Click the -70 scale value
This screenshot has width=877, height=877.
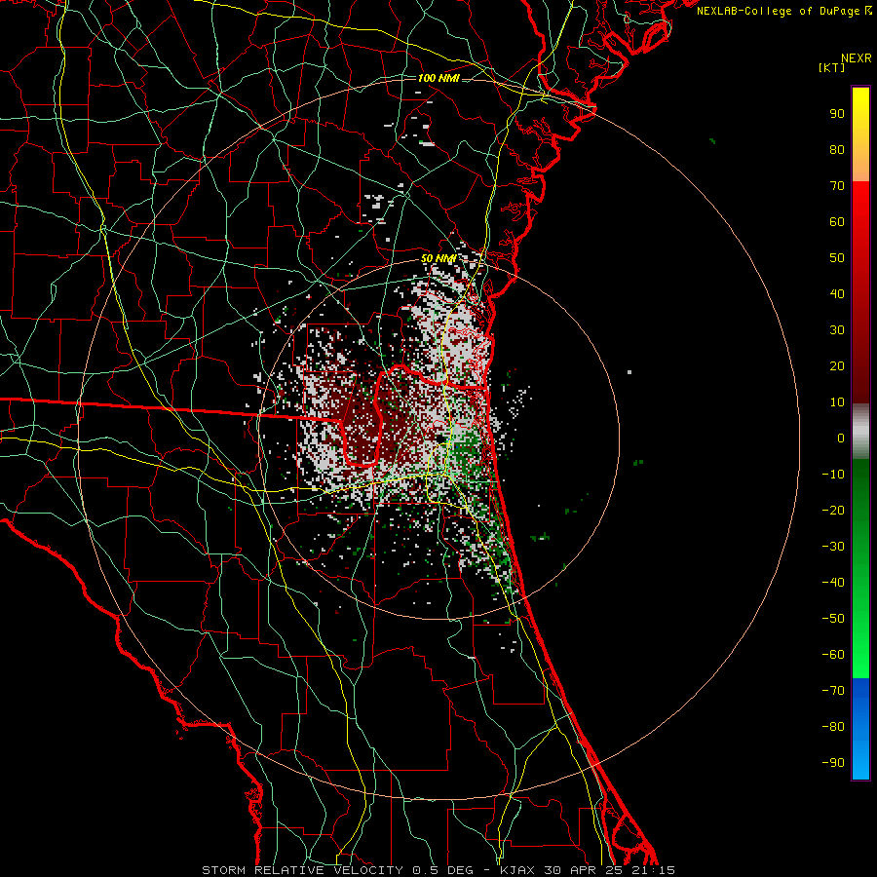(833, 691)
